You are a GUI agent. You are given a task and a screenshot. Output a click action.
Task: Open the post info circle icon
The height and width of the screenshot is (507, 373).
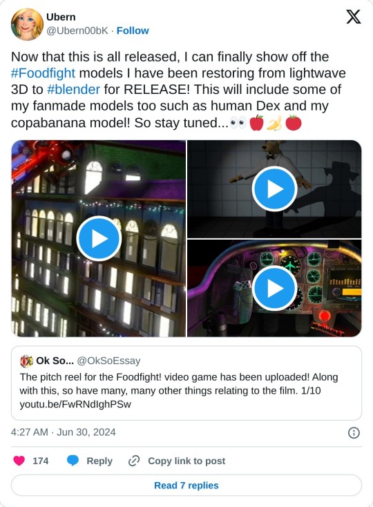click(x=354, y=432)
